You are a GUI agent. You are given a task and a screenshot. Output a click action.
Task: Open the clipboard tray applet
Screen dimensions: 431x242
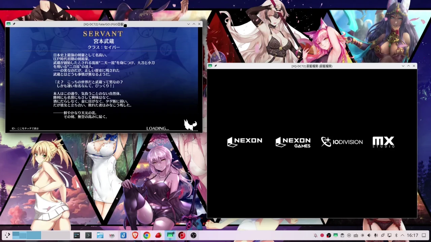342,236
